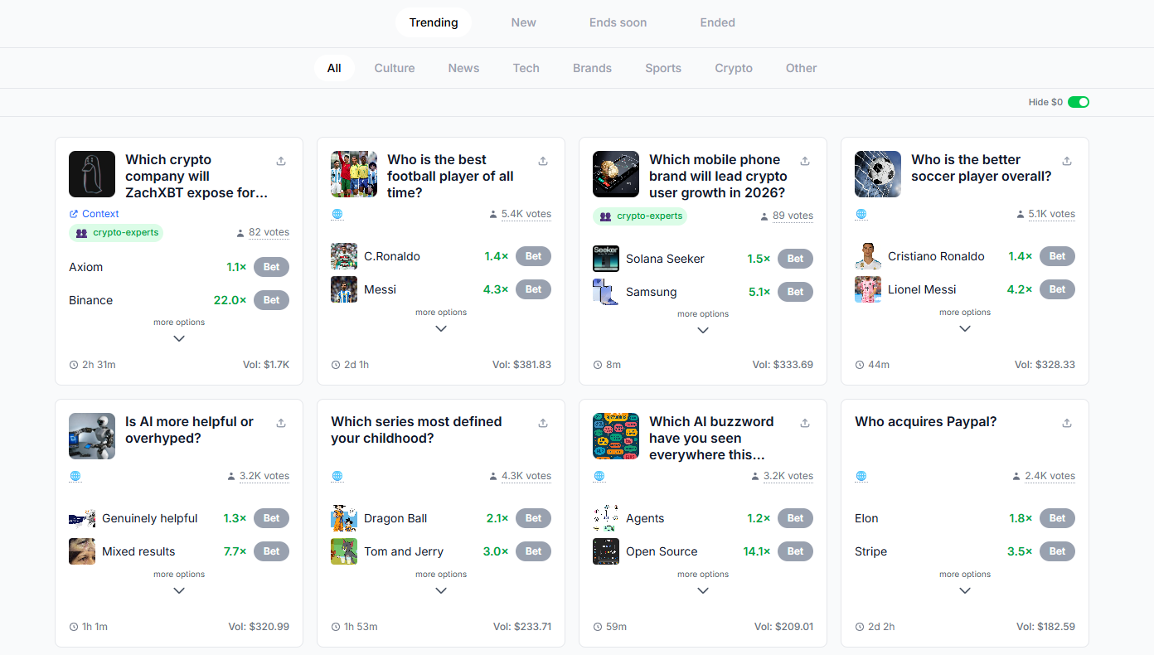
Task: Share the ZachXBT crypto market
Action: coord(280,161)
